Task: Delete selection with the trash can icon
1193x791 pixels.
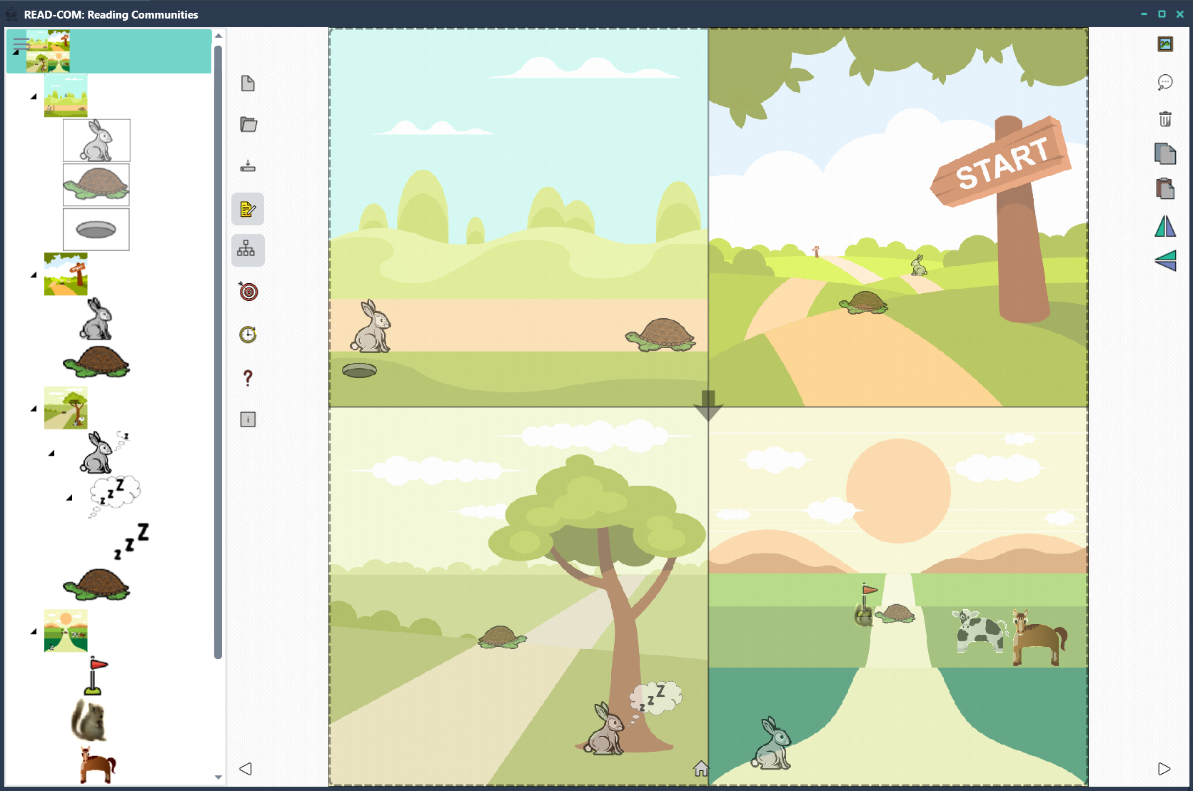Action: pyautogui.click(x=1165, y=119)
